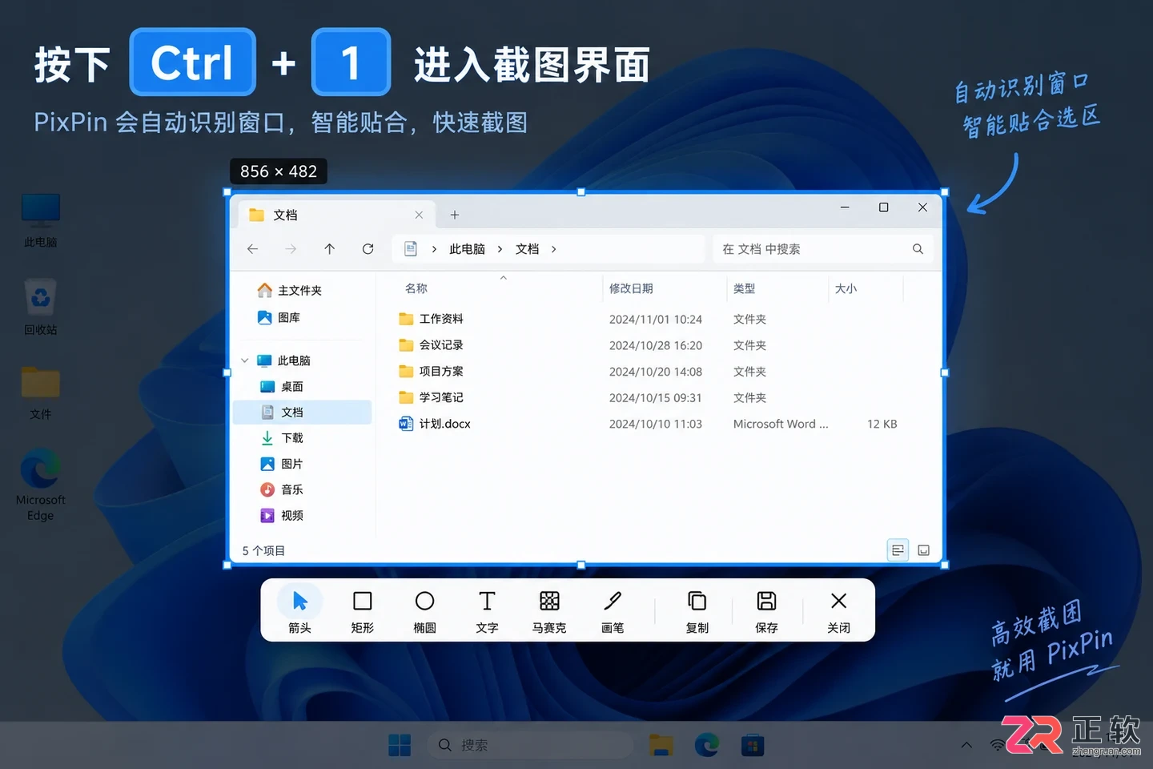
Task: Refresh the 文档 folder view
Action: (368, 249)
